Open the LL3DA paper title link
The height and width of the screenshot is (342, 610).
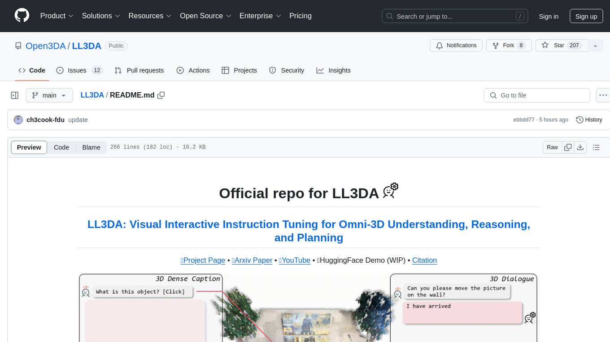pyautogui.click(x=309, y=231)
